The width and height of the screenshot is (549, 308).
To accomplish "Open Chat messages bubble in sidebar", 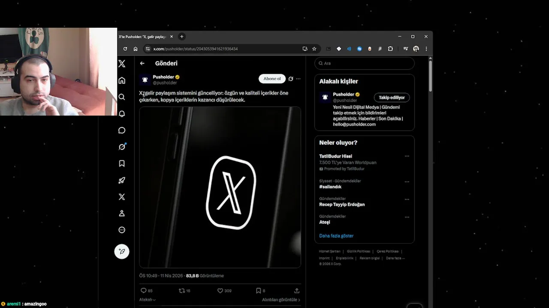I will pos(122,130).
